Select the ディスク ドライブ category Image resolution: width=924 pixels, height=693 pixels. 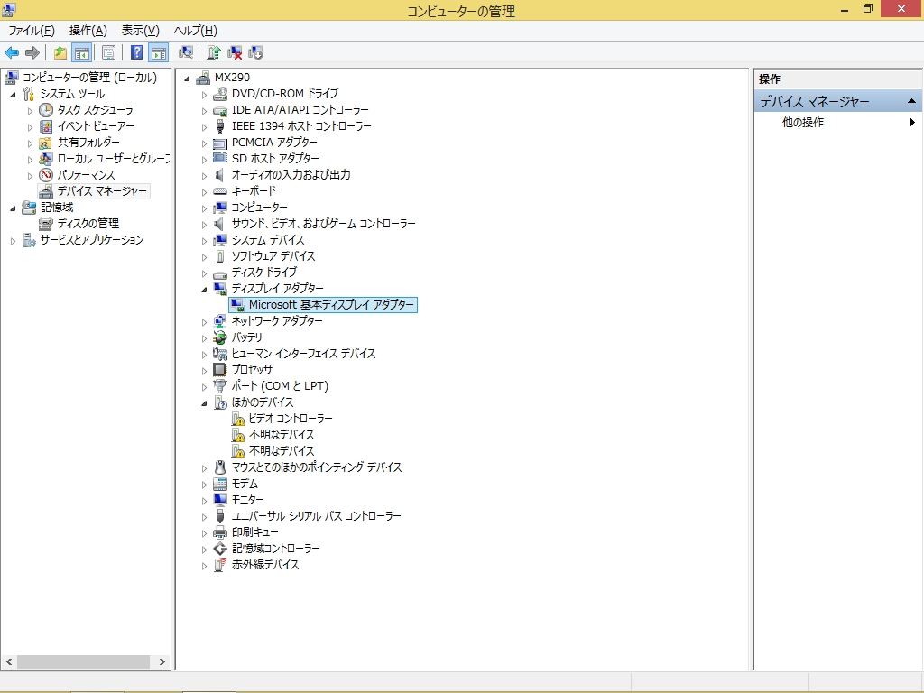264,273
